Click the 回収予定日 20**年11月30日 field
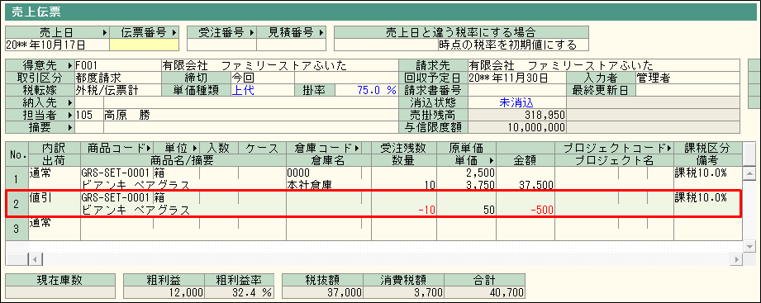This screenshot has width=761, height=303. pos(517,78)
